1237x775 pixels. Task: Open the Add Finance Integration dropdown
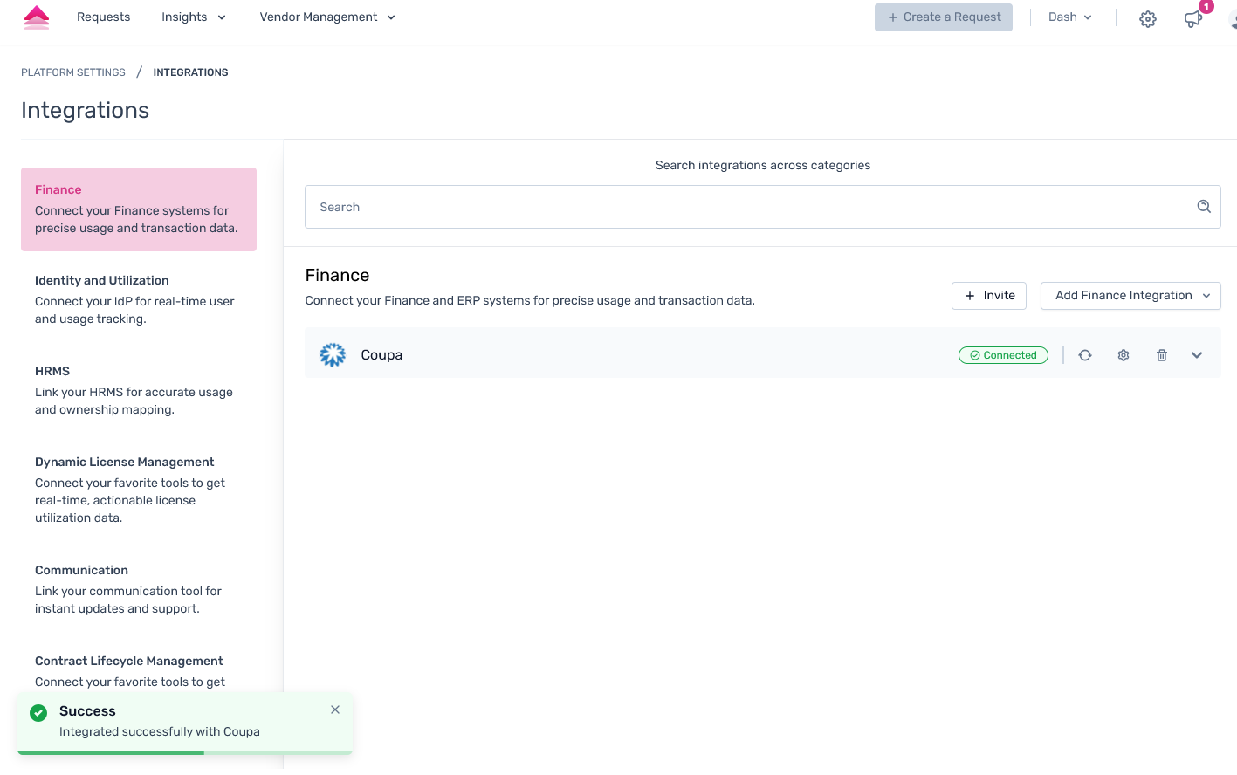(1130, 296)
